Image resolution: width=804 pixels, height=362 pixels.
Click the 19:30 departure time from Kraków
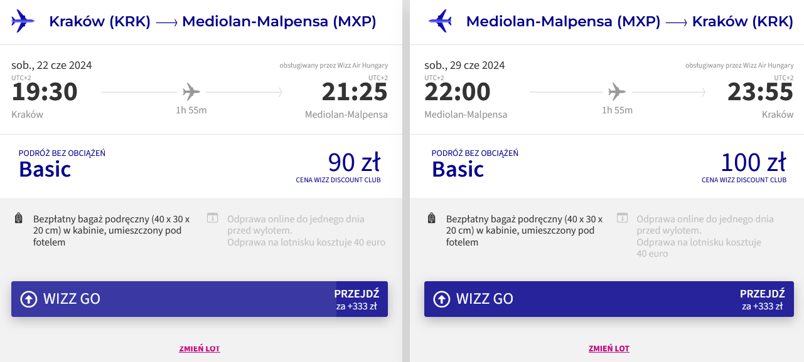click(45, 92)
